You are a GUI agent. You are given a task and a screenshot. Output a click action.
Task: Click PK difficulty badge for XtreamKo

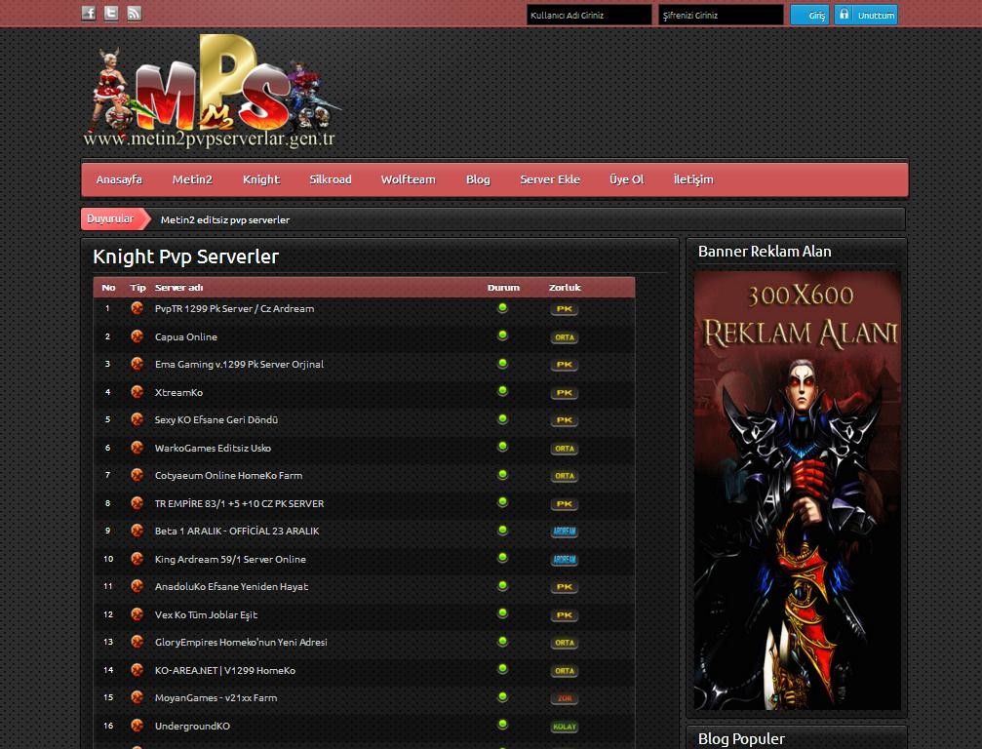coord(565,393)
